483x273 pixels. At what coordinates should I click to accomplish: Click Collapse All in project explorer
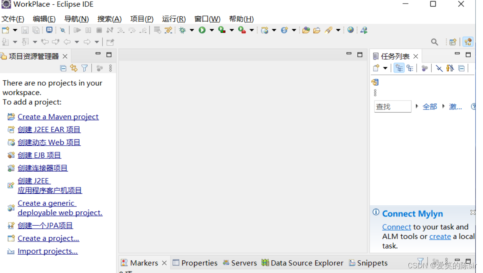pyautogui.click(x=63, y=68)
